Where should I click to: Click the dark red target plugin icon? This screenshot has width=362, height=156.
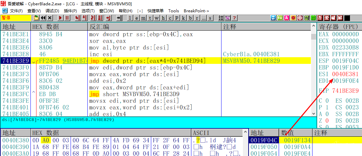point(300,18)
